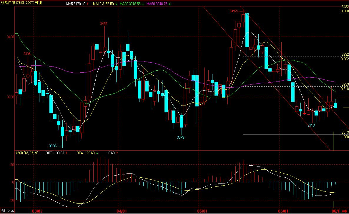349x214 pixels.
Task: Click the 05/01 date on time axis
Action: pyautogui.click(x=202, y=211)
